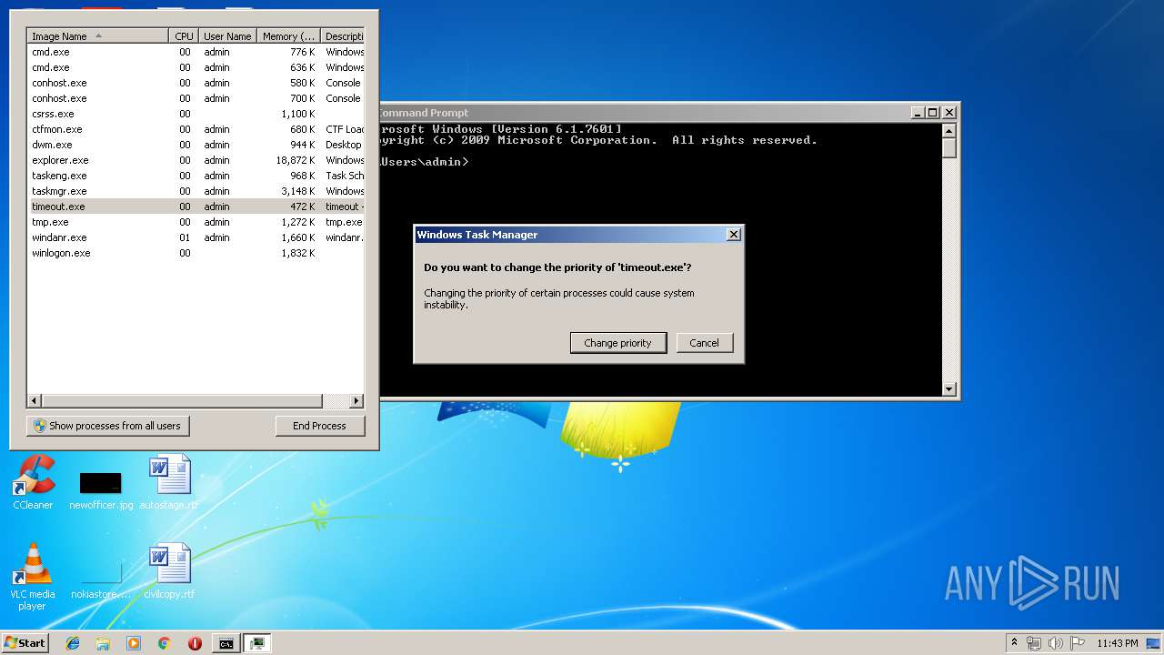Viewport: 1164px width, 655px height.
Task: Select the ctfmon.exe process
Action: click(x=196, y=129)
